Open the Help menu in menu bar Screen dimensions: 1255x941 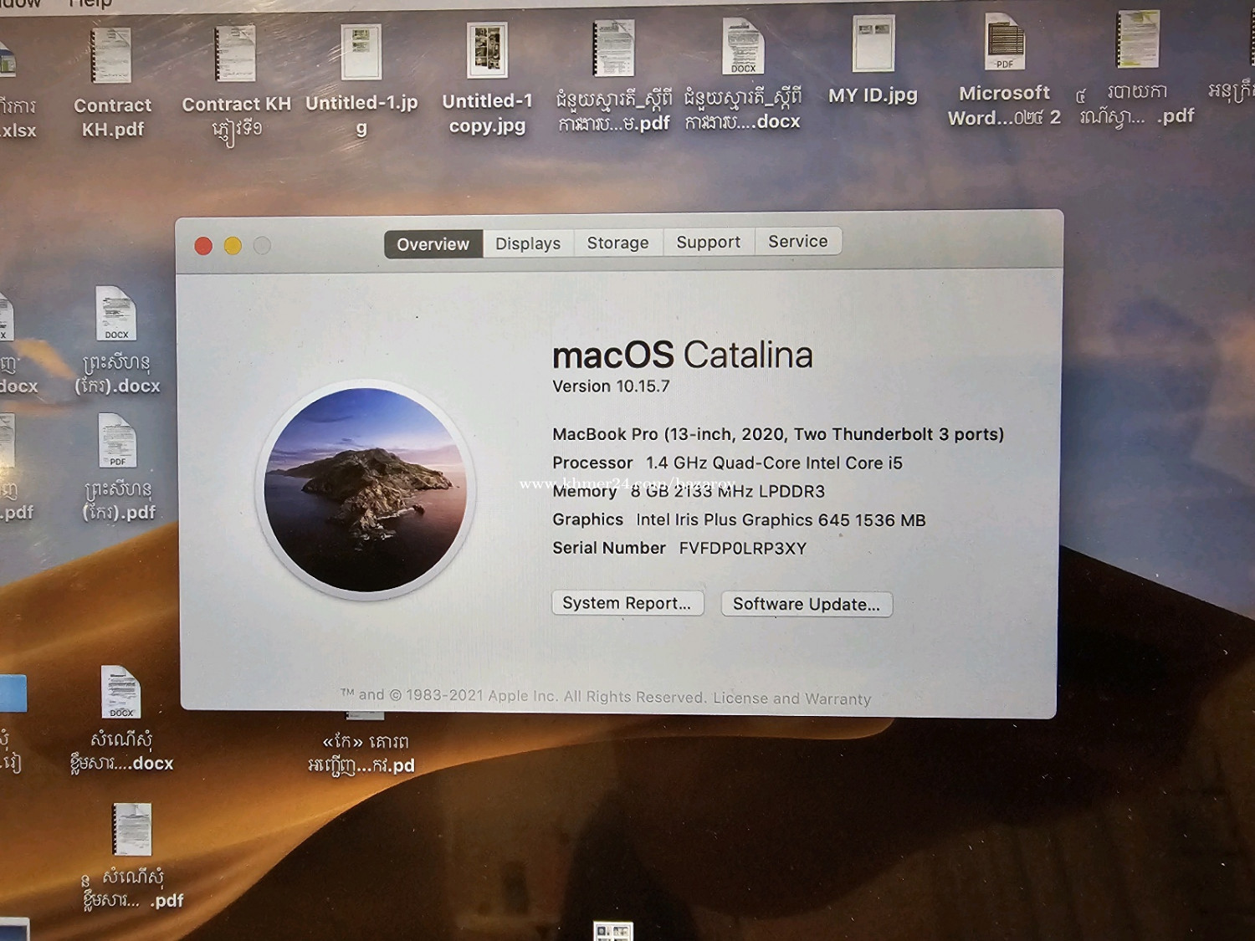click(x=90, y=4)
